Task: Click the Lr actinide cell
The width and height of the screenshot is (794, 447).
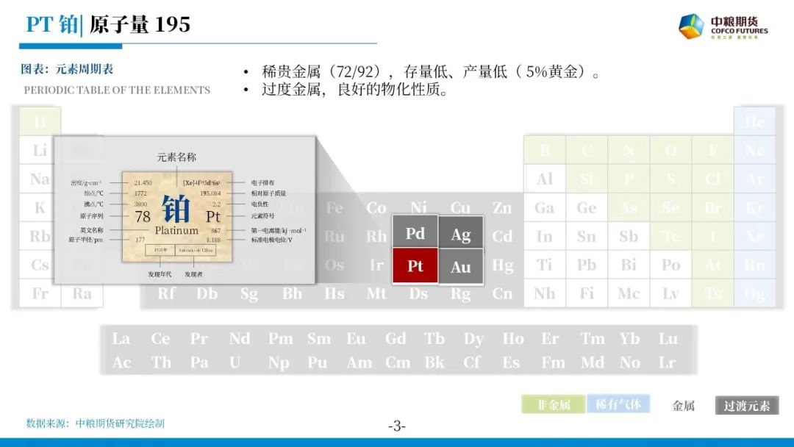Action: tap(668, 362)
